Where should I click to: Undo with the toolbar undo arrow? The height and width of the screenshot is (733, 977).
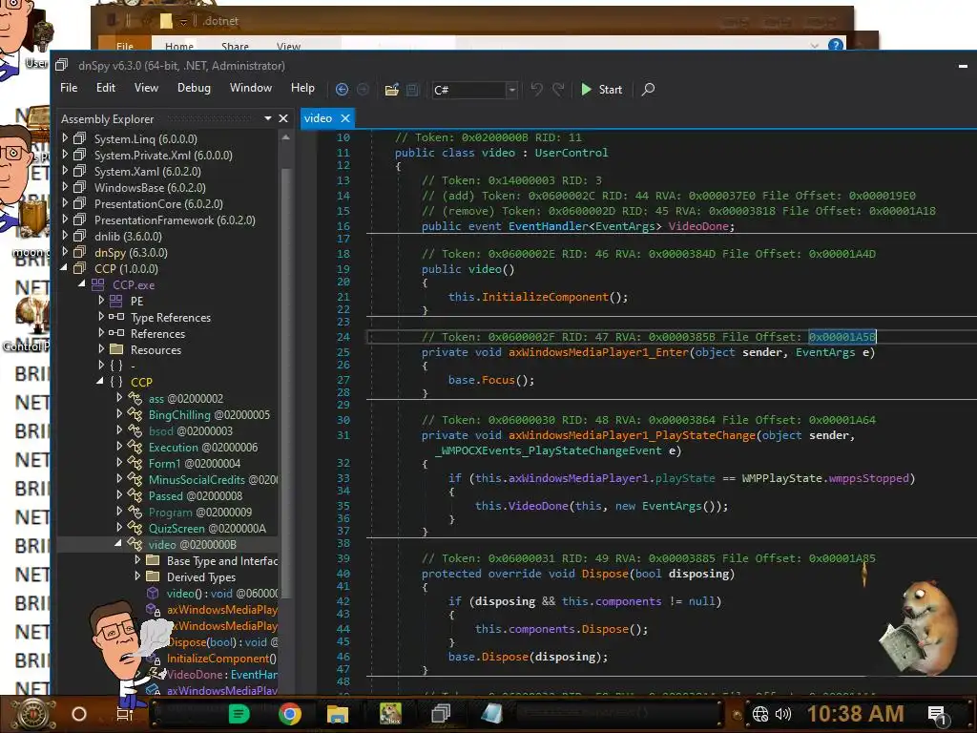point(536,89)
